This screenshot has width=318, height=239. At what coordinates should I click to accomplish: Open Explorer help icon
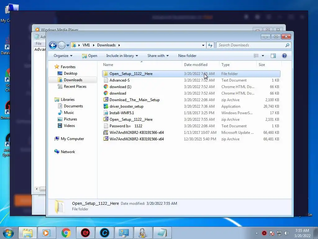pos(284,56)
